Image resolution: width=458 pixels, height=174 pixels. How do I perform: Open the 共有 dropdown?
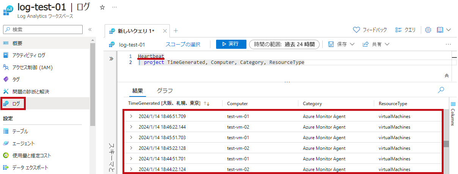(376, 44)
